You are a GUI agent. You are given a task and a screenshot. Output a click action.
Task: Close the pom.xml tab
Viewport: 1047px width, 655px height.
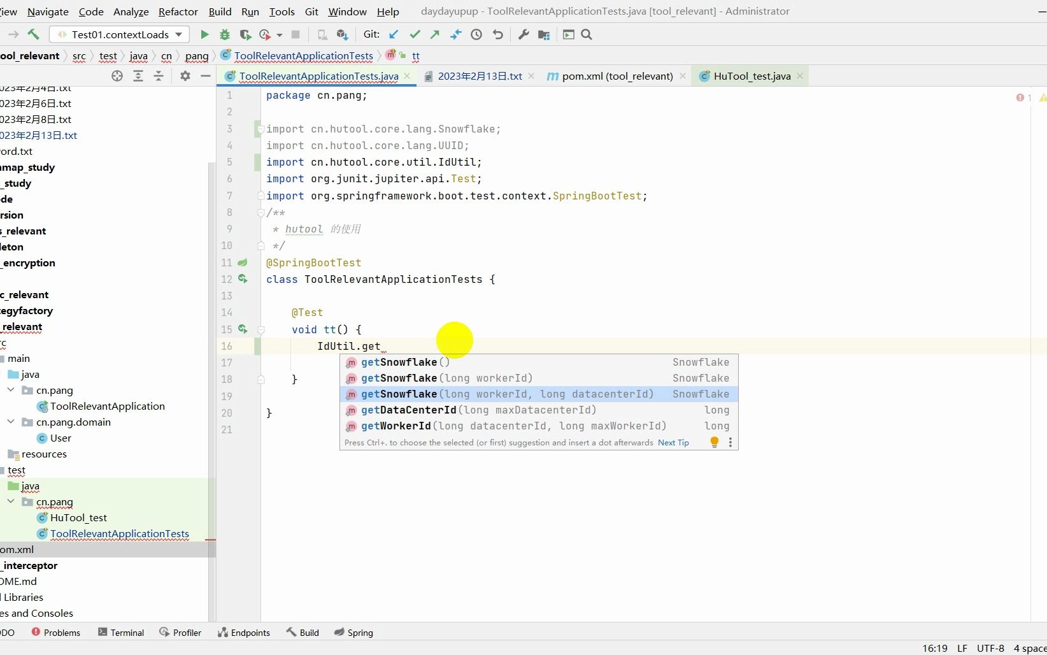(683, 76)
